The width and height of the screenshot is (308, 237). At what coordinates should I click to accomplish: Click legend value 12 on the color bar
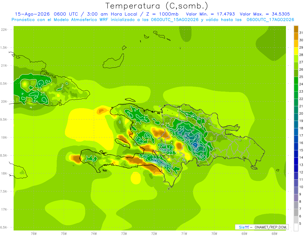(x=301, y=172)
